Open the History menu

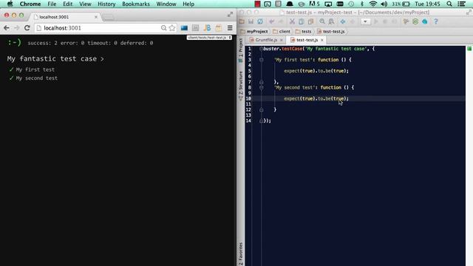coord(106,4)
